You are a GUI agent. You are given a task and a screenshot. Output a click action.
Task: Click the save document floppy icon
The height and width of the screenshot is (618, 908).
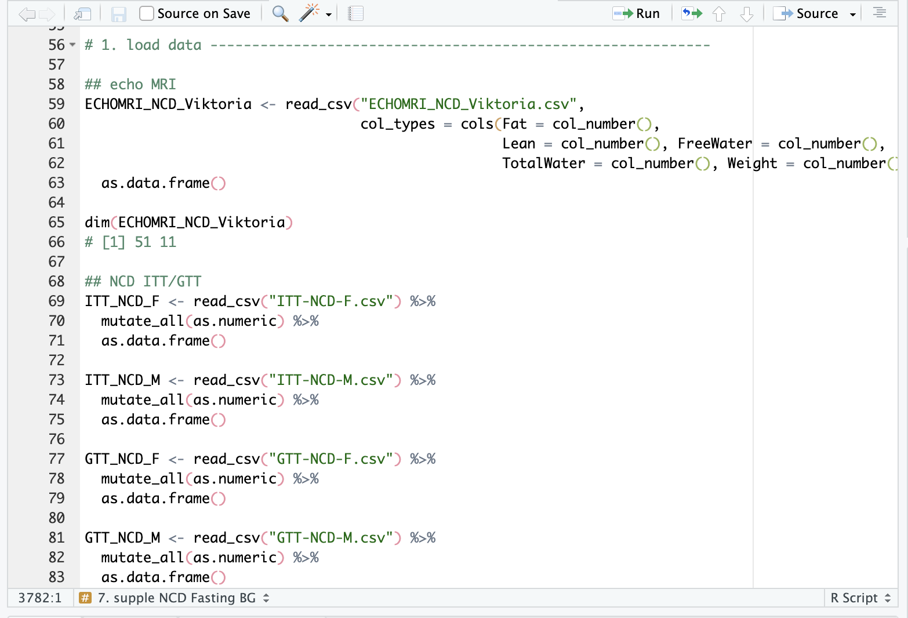click(118, 14)
